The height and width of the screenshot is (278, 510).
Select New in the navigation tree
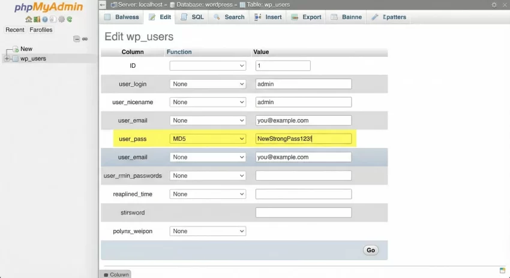click(26, 49)
